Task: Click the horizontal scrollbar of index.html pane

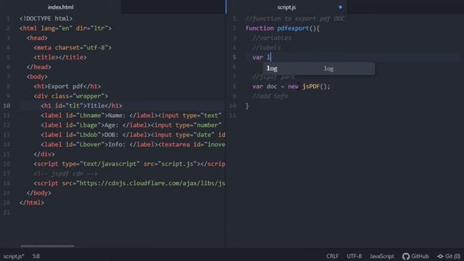Action: tap(47, 246)
